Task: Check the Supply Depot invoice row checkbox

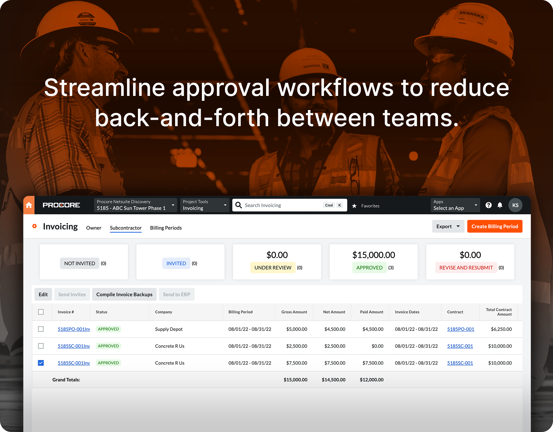Action: [41, 329]
